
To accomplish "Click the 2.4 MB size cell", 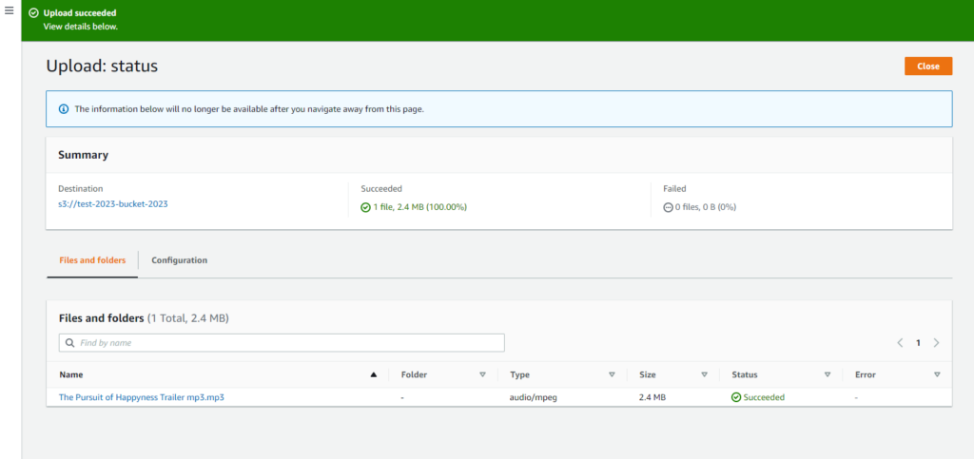I will point(653,397).
